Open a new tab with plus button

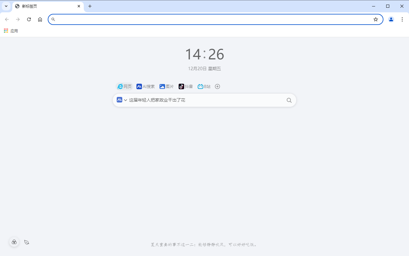click(x=90, y=6)
